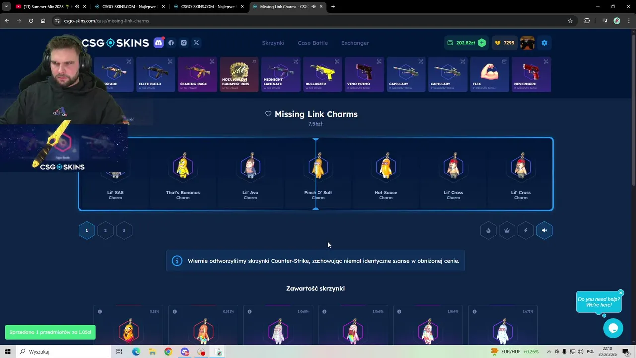Click the ELITE BUILD live drop card
The width and height of the screenshot is (636, 358).
[156, 75]
